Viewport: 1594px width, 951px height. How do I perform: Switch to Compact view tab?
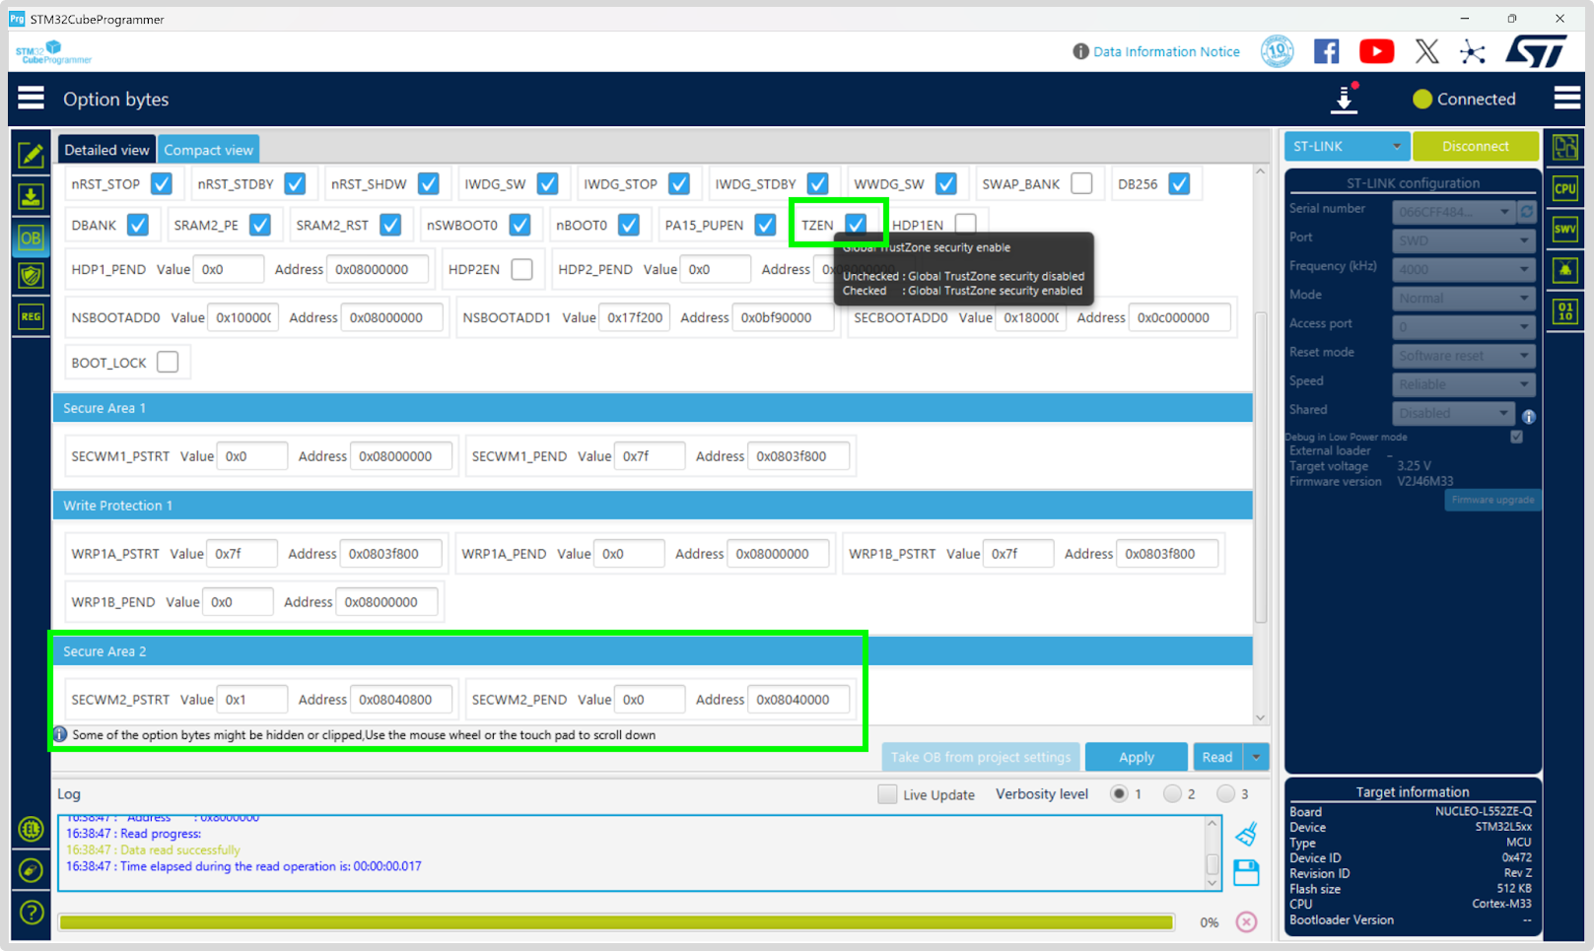click(208, 150)
